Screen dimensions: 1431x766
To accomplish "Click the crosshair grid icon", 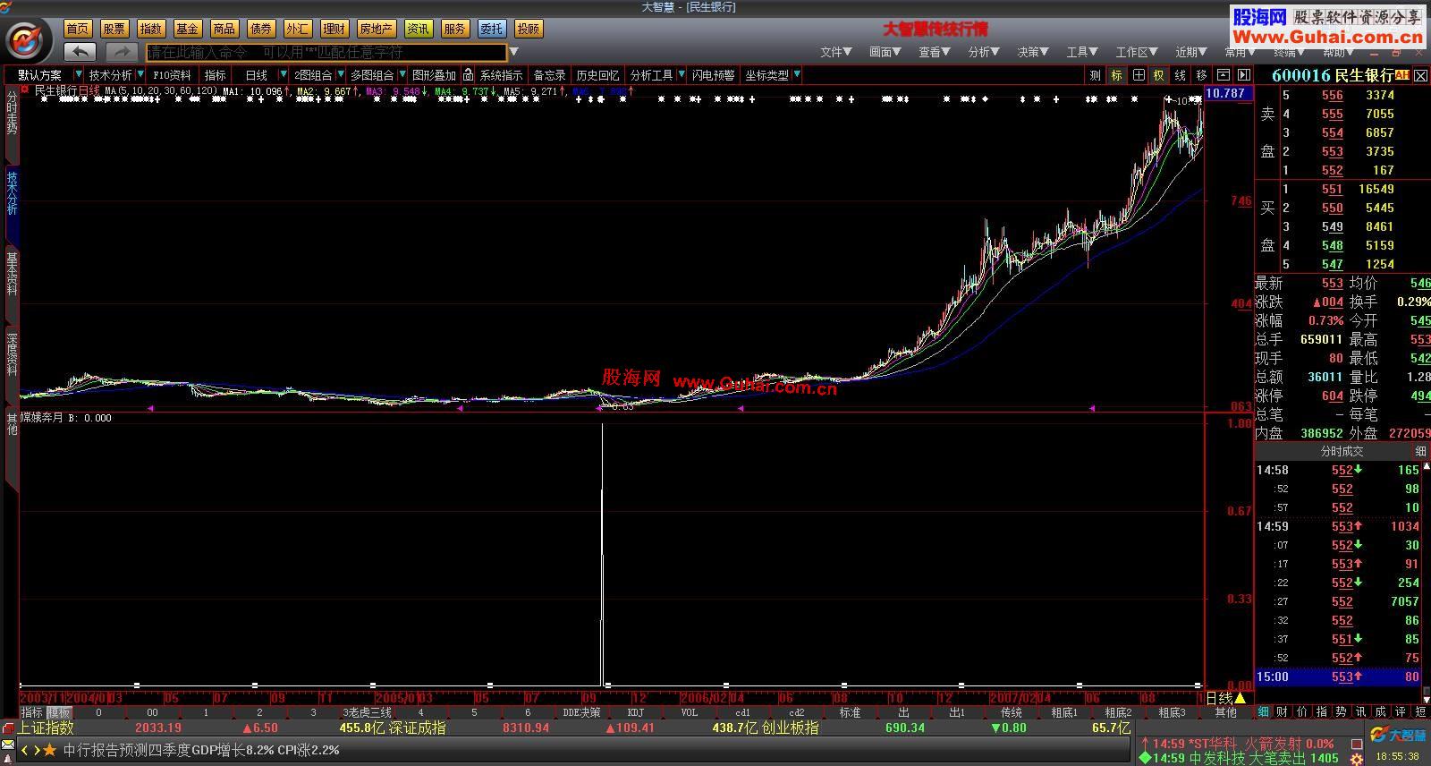I will point(1139,75).
